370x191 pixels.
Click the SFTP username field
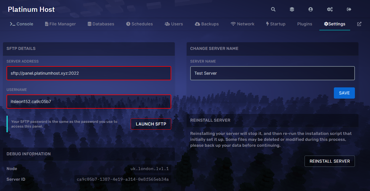click(89, 102)
